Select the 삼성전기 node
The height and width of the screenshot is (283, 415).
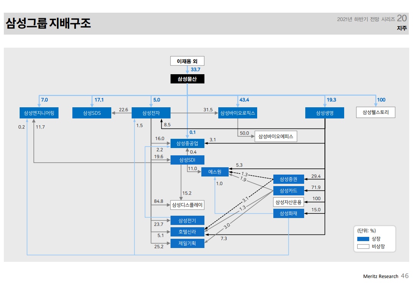(187, 220)
